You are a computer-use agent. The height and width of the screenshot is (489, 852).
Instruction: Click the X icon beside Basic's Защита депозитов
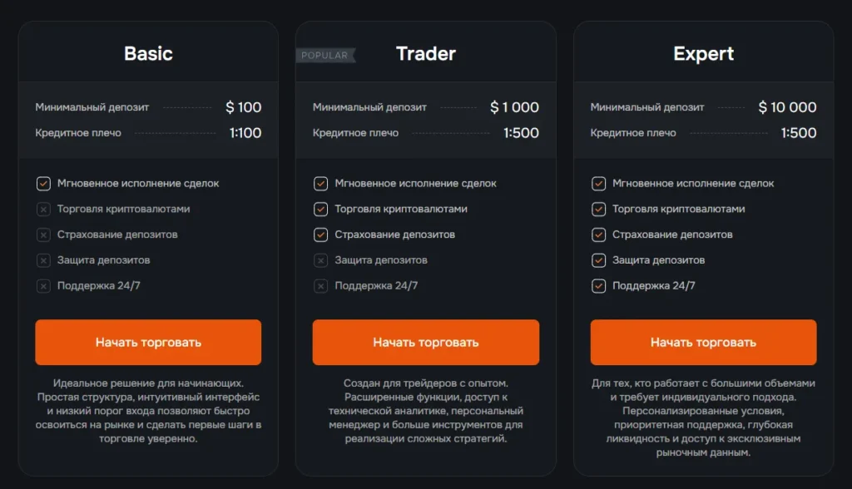[43, 260]
